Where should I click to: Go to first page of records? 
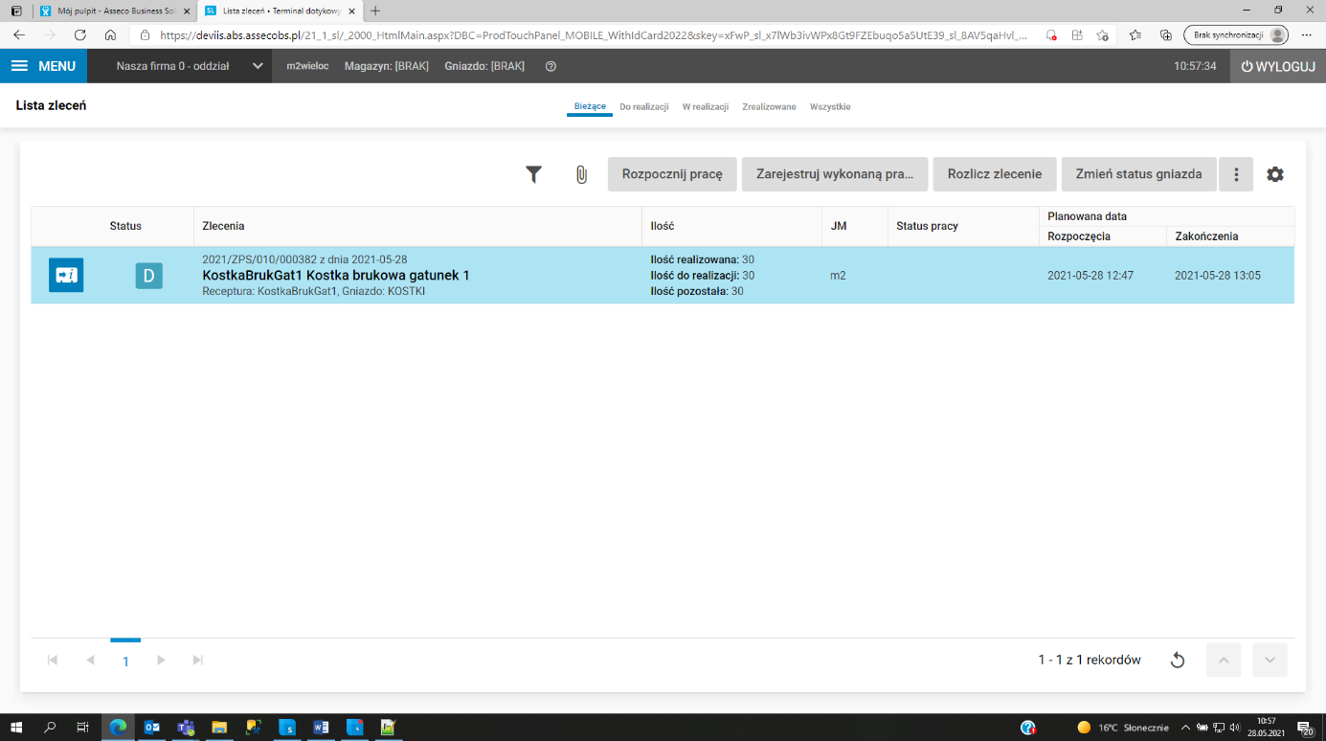coord(53,660)
